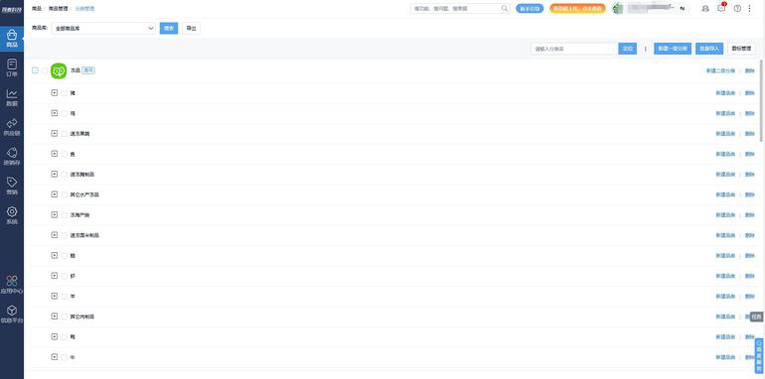Expand the 鸡 subcategory row
This screenshot has width=765, height=379.
point(55,113)
